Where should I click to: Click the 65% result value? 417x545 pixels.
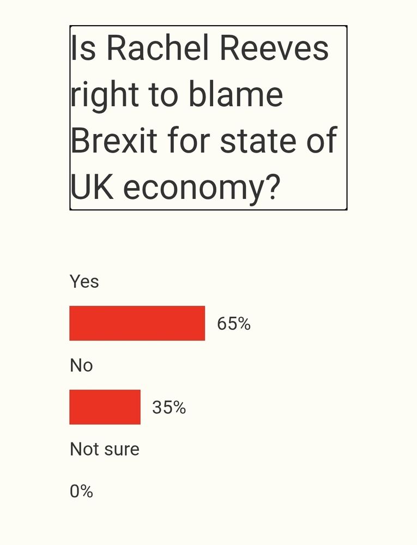point(234,324)
